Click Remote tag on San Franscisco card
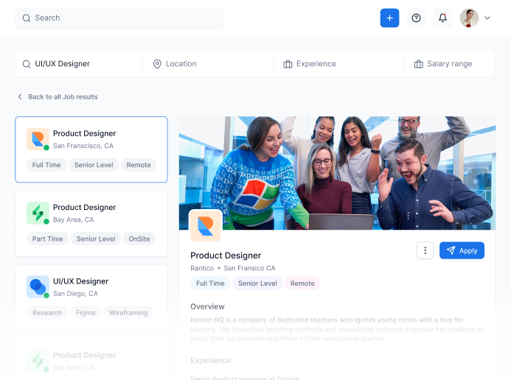The image size is (511, 380). point(139,165)
